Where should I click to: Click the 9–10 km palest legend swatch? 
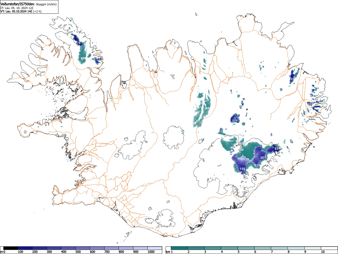click(312, 248)
